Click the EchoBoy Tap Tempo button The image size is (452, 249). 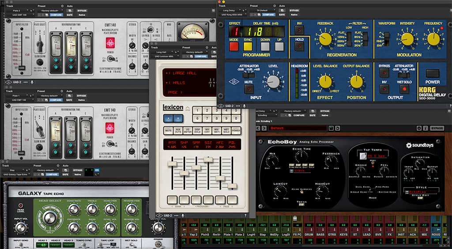363,156
